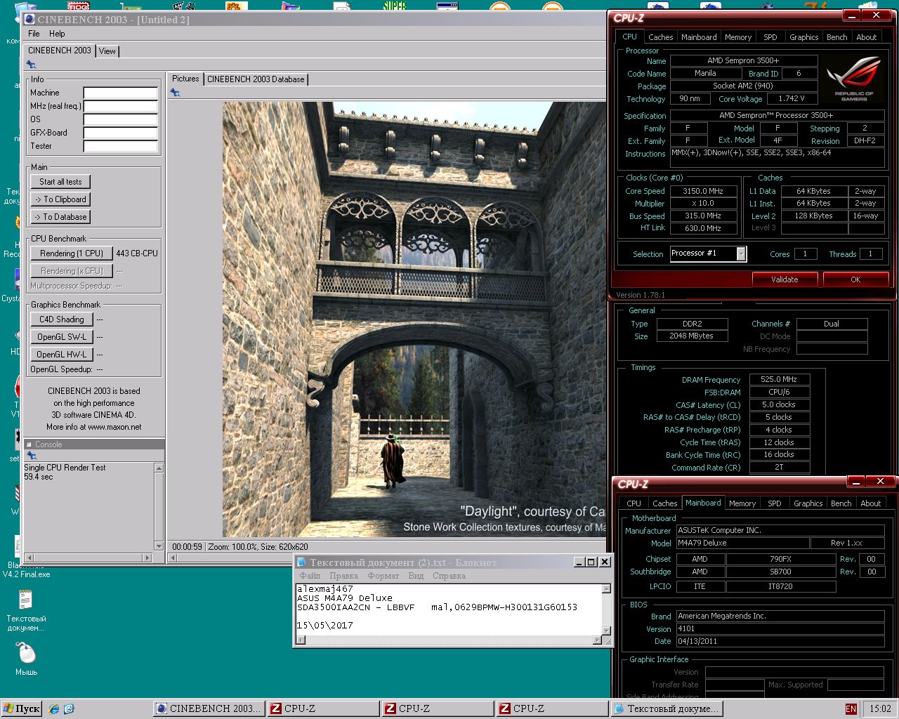Click the pin icon under CINEBENCH 2003 tab
This screenshot has height=719, width=899.
click(x=31, y=64)
